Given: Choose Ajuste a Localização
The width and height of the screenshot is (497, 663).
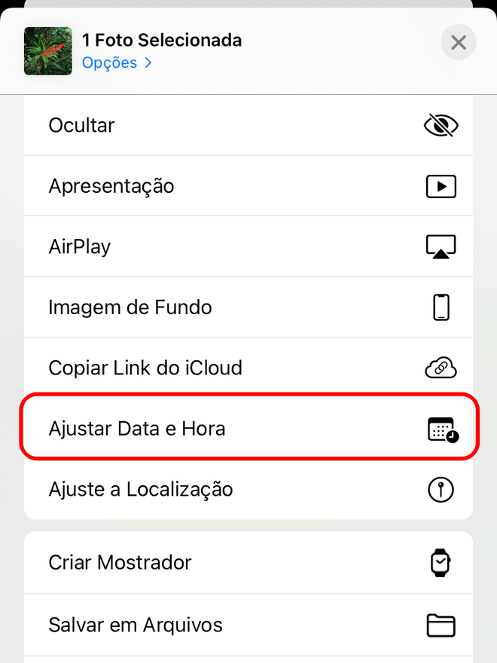Looking at the screenshot, I should pos(248,489).
